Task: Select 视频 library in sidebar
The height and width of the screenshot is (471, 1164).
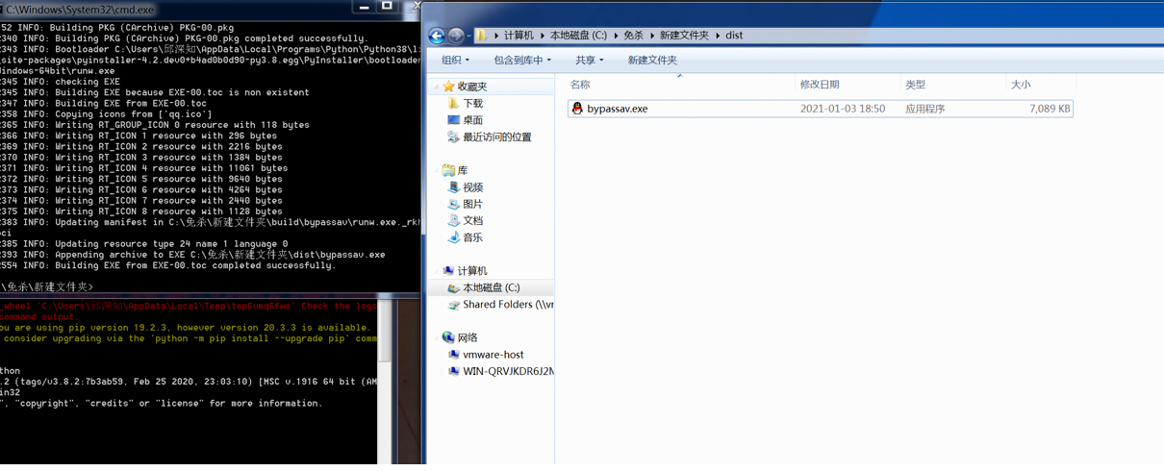Action: point(473,187)
